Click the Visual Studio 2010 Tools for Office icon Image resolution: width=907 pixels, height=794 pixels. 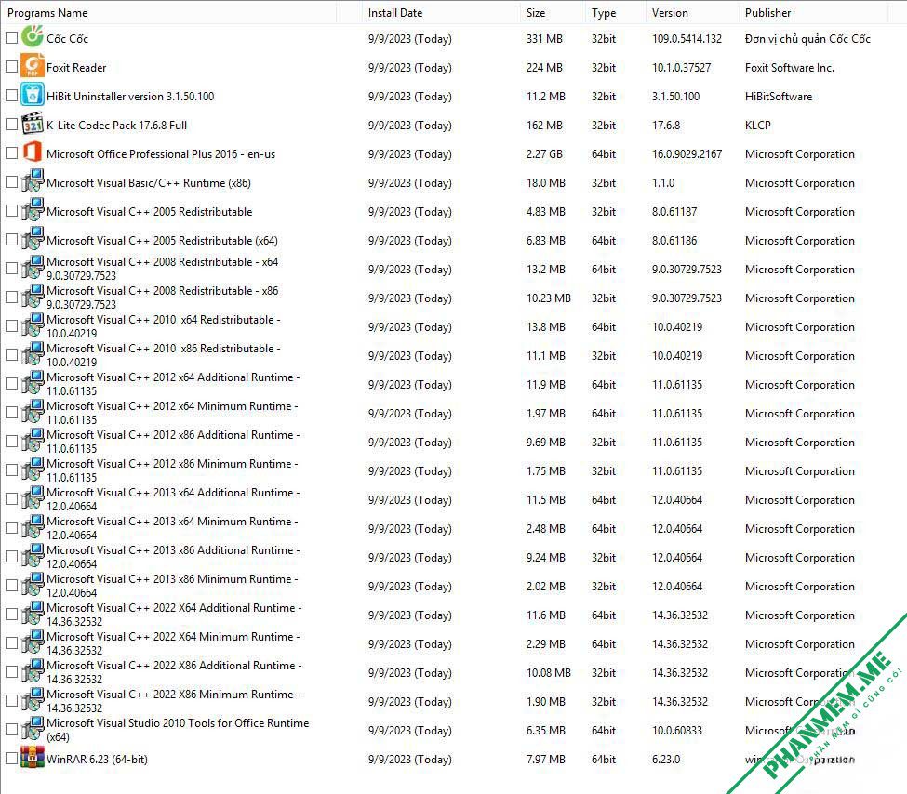[x=33, y=729]
